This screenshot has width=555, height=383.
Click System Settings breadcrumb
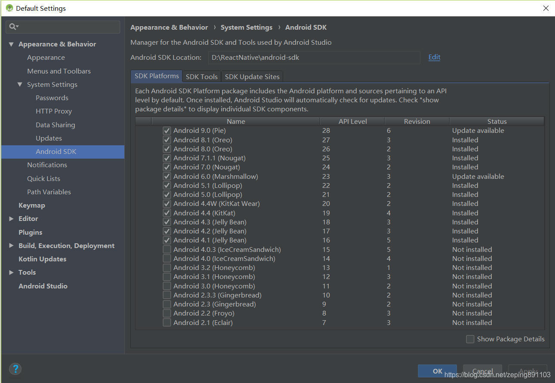[x=247, y=28]
